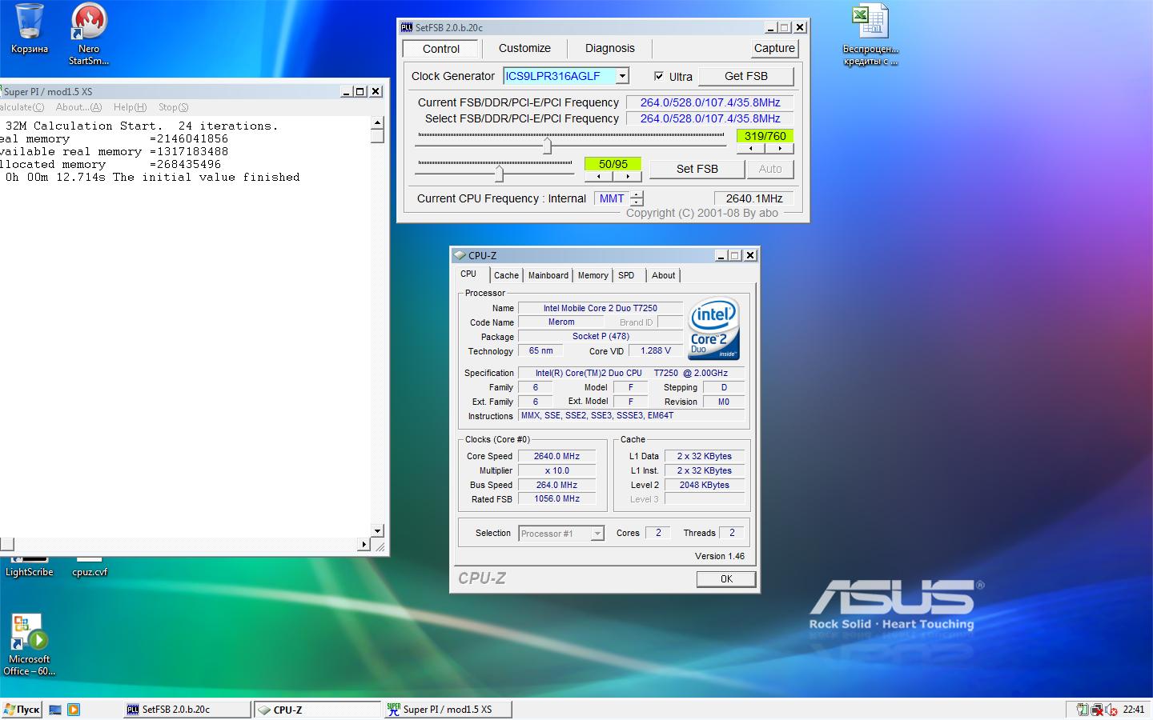The width and height of the screenshot is (1153, 720).
Task: Open Help menu in Super PI
Action: point(130,107)
